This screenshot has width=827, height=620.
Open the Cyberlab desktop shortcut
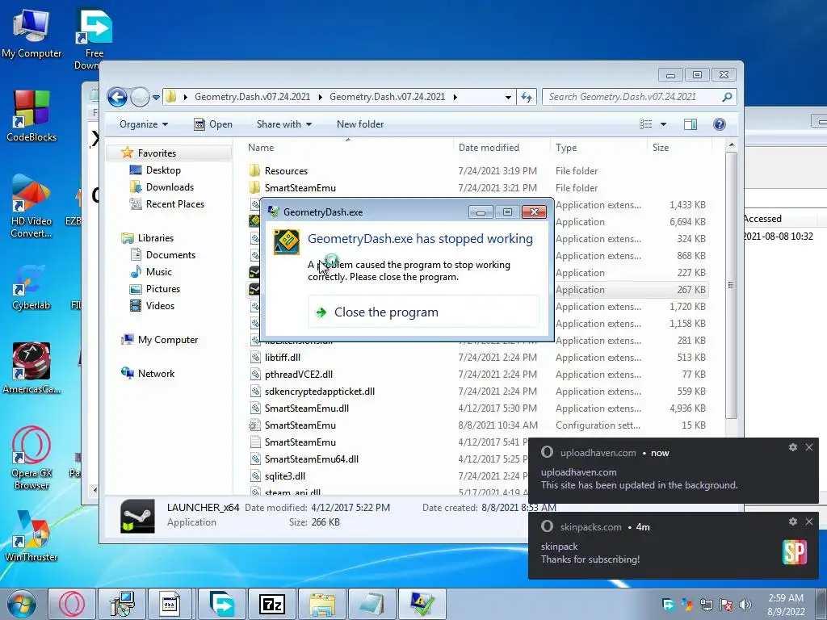[31, 287]
